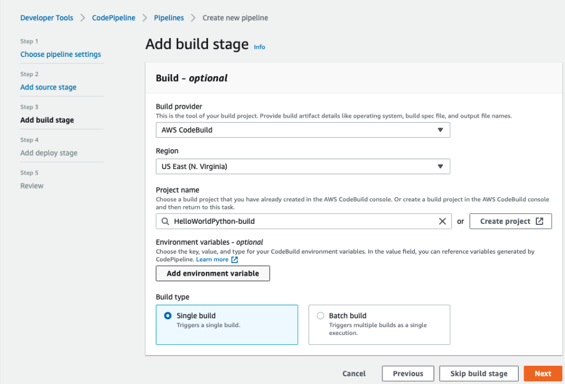Select the Single build radio button
The height and width of the screenshot is (384, 565).
[168, 316]
